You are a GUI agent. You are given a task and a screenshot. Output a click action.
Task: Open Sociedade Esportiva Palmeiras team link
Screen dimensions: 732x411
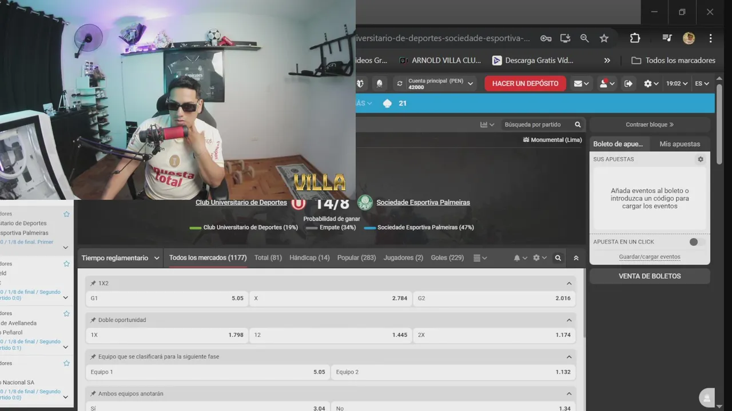423,203
